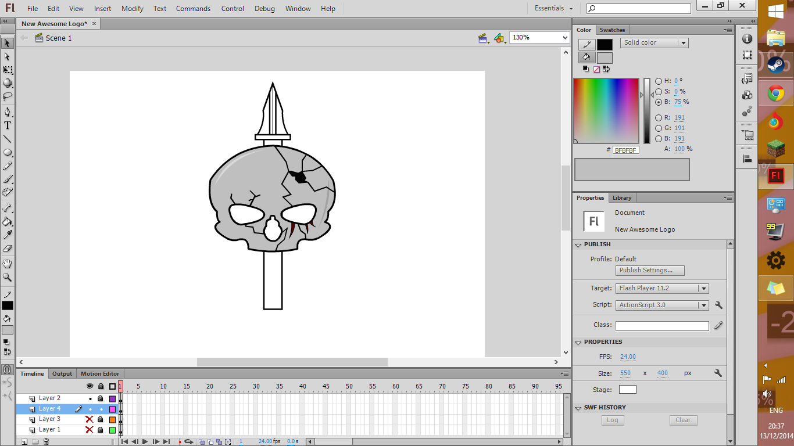Open the Info panel icon

pyautogui.click(x=747, y=38)
